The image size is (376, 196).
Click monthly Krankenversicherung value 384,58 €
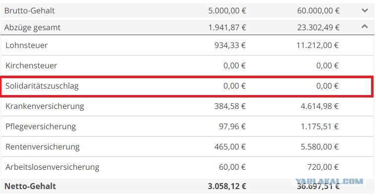pyautogui.click(x=230, y=106)
